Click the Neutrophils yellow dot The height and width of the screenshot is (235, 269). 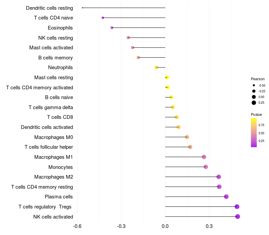[x=156, y=67]
